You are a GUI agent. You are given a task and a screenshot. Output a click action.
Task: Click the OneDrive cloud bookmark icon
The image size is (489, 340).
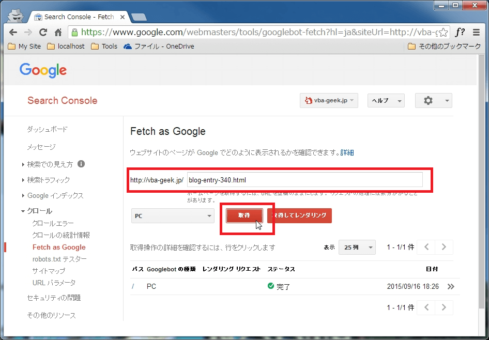[127, 46]
